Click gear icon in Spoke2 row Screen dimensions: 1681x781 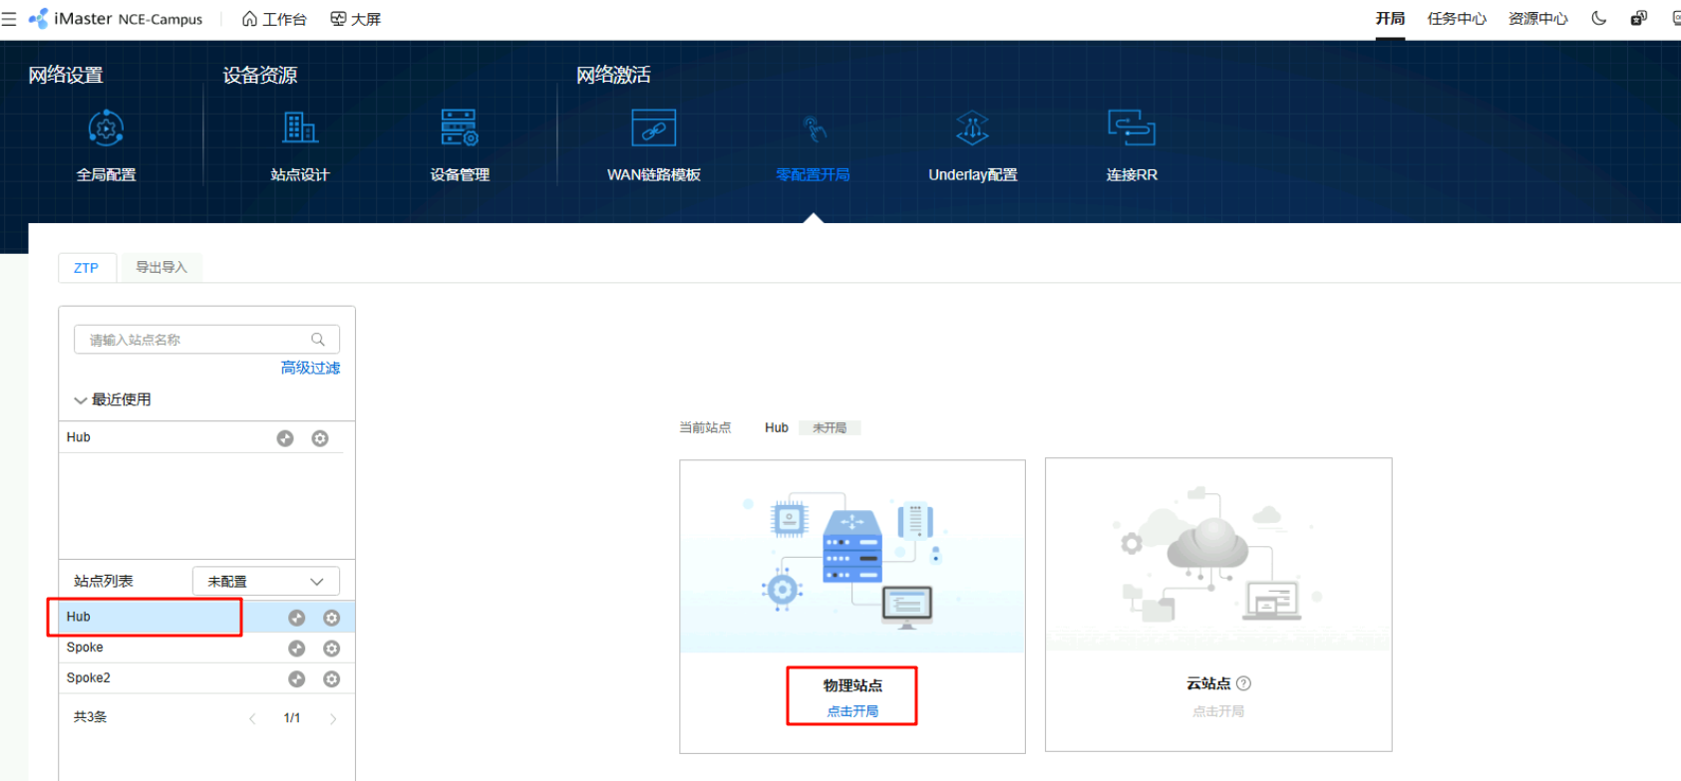coord(332,679)
